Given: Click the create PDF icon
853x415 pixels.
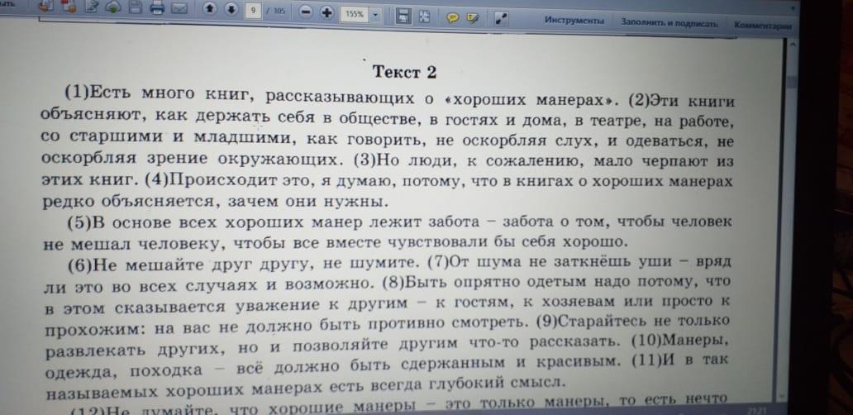Looking at the screenshot, I should click(45, 6).
